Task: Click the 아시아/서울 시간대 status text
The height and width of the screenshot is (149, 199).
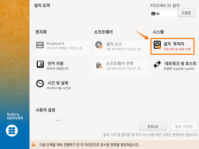Action: (59, 88)
